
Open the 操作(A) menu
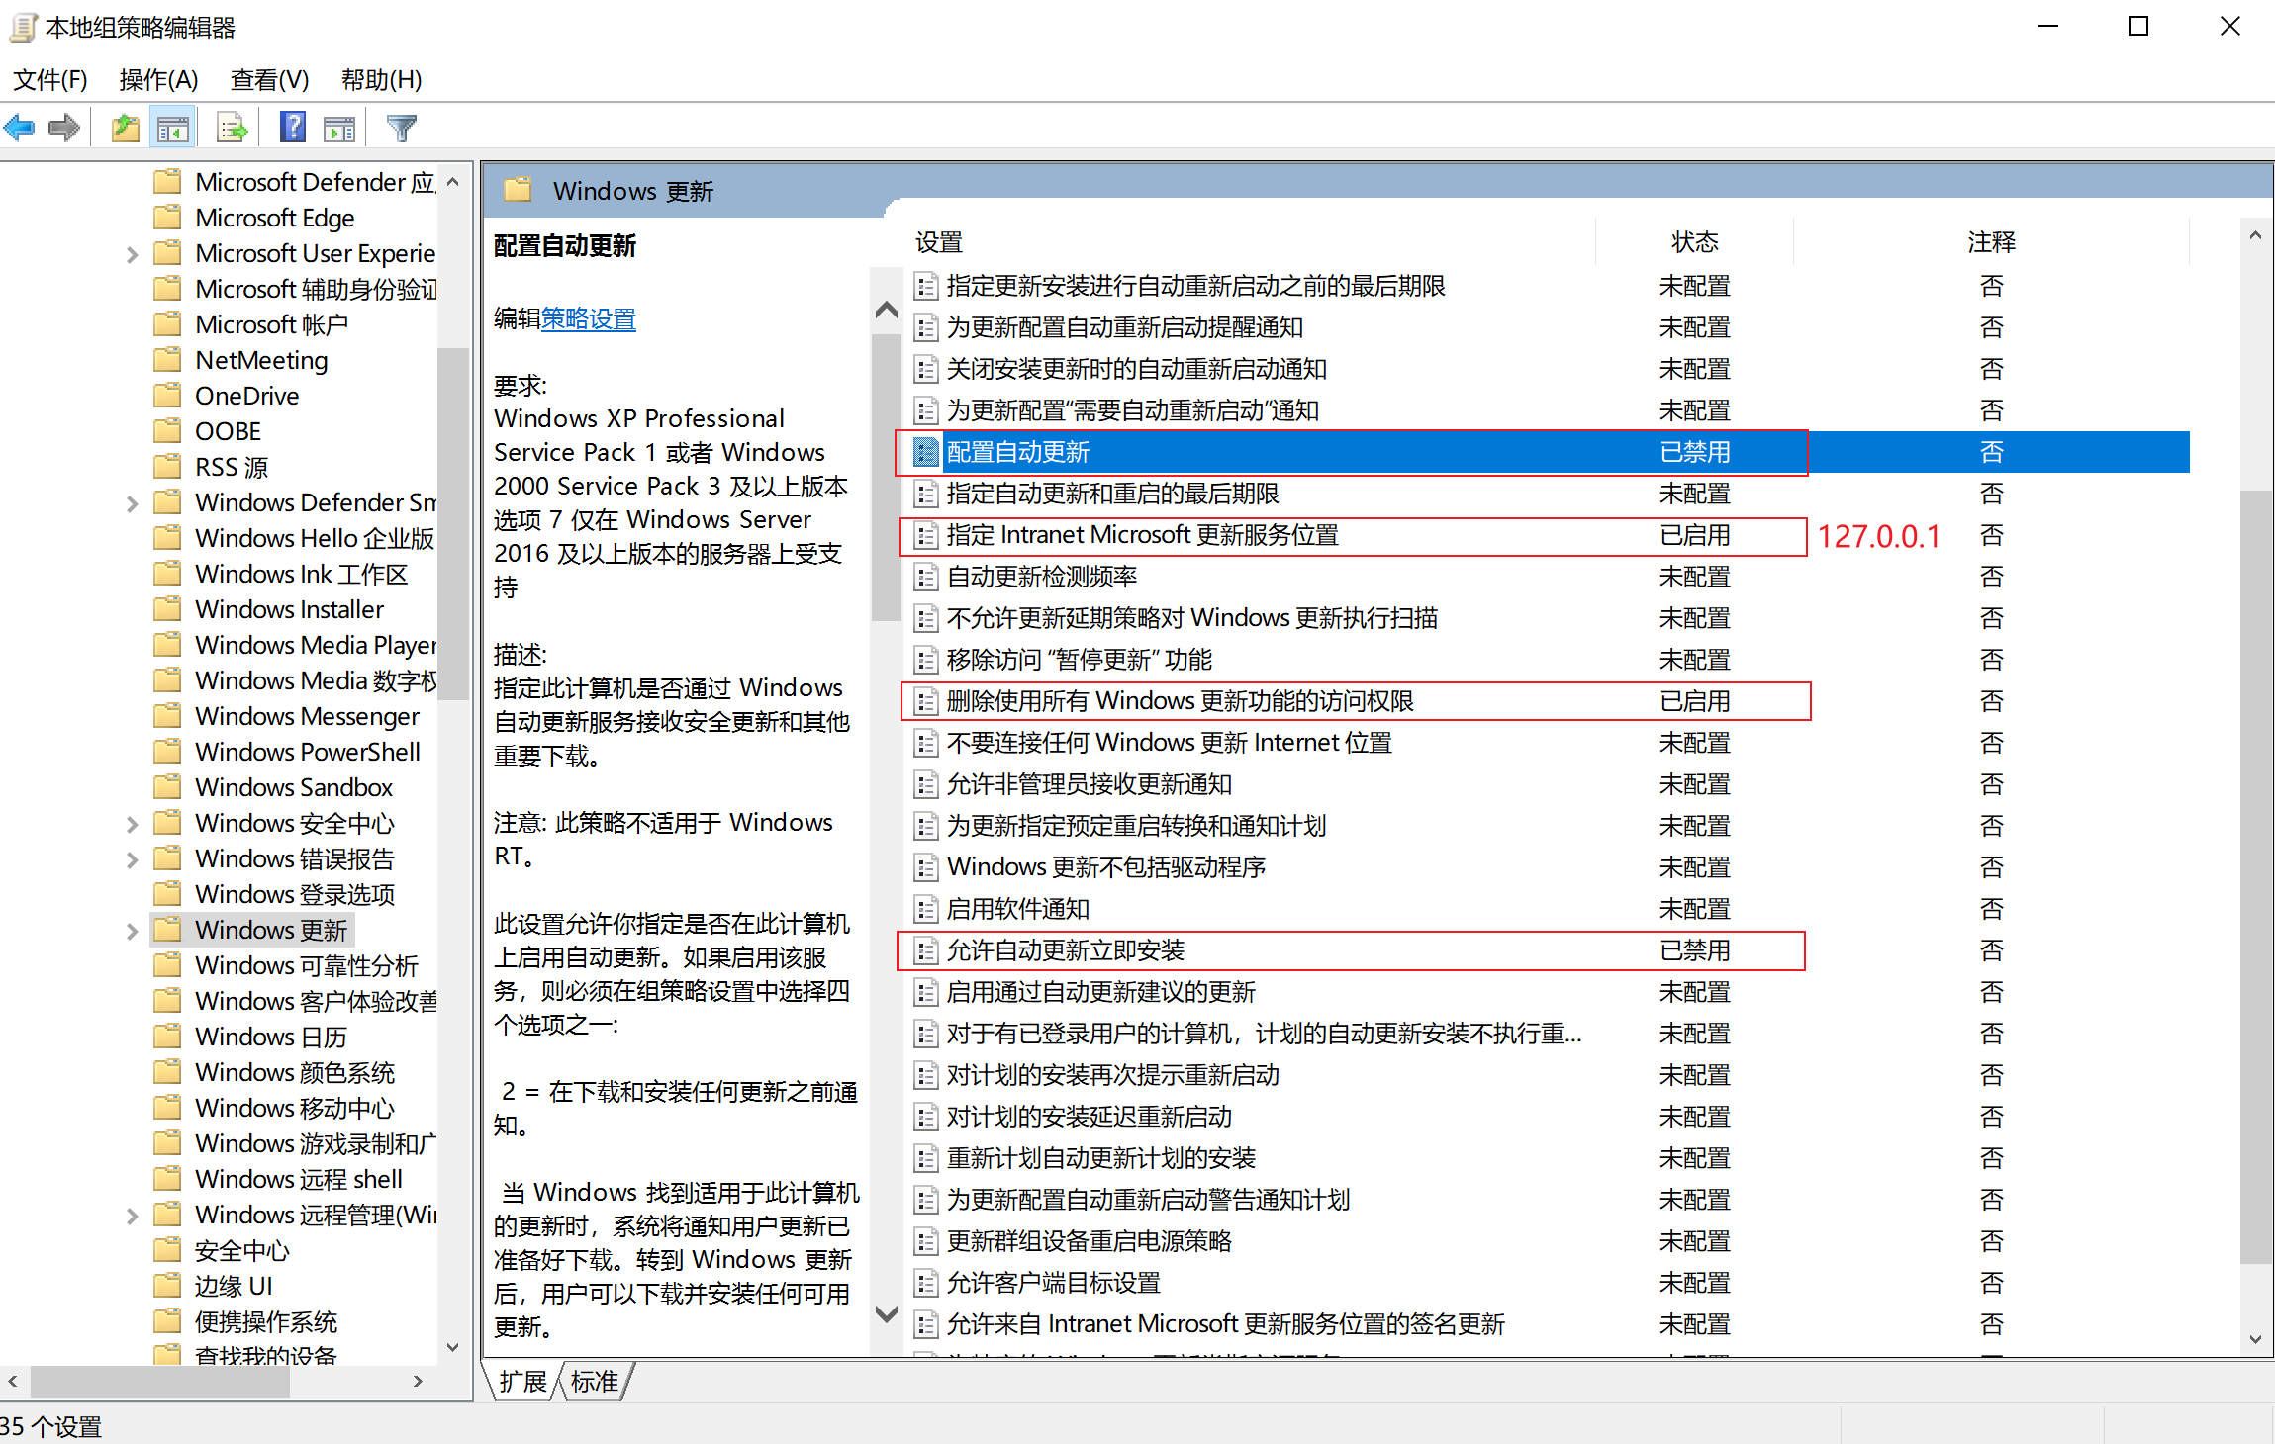(158, 79)
